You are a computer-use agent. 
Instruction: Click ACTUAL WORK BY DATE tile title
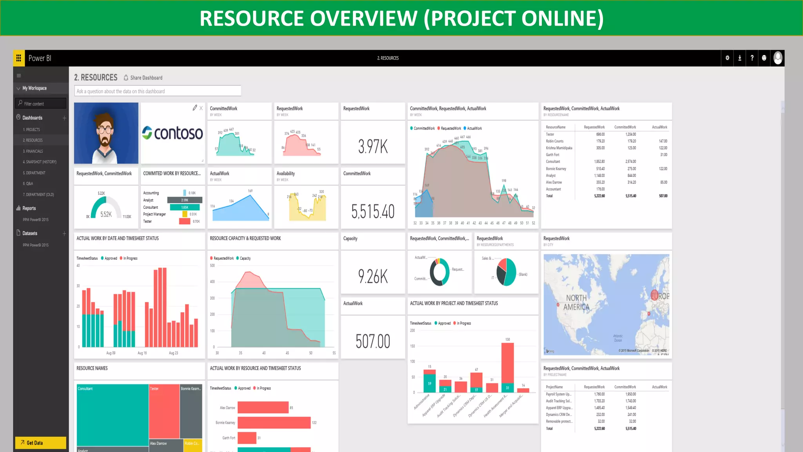(x=118, y=238)
